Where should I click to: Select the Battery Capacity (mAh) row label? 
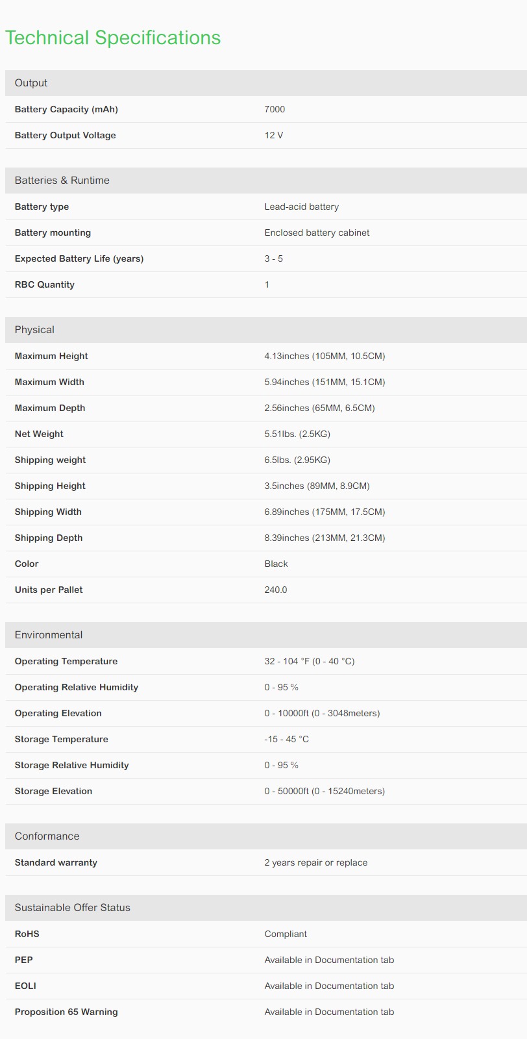(x=66, y=109)
